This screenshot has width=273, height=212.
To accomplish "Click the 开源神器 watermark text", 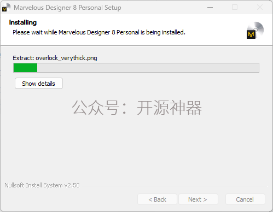I will click(x=169, y=108).
